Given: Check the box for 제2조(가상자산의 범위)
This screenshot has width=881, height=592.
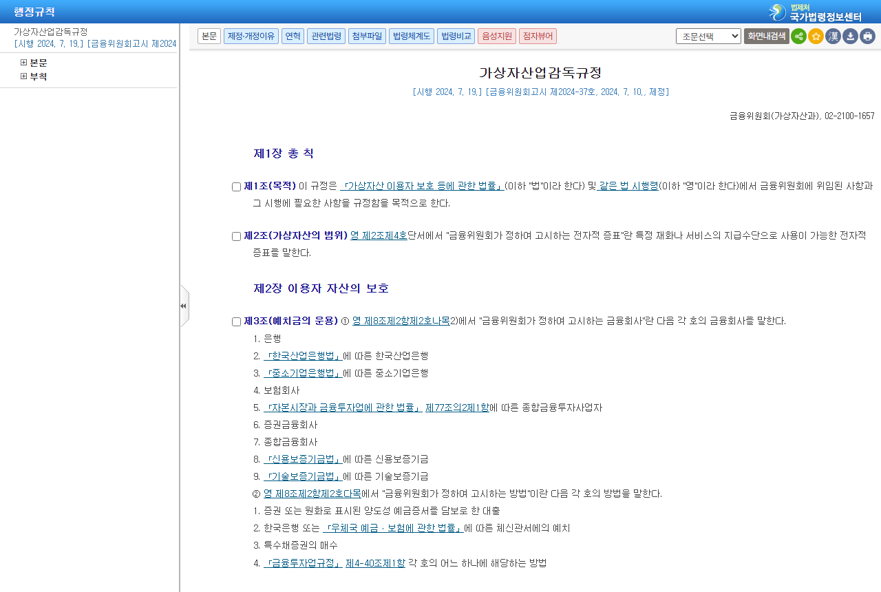Looking at the screenshot, I should click(x=236, y=236).
